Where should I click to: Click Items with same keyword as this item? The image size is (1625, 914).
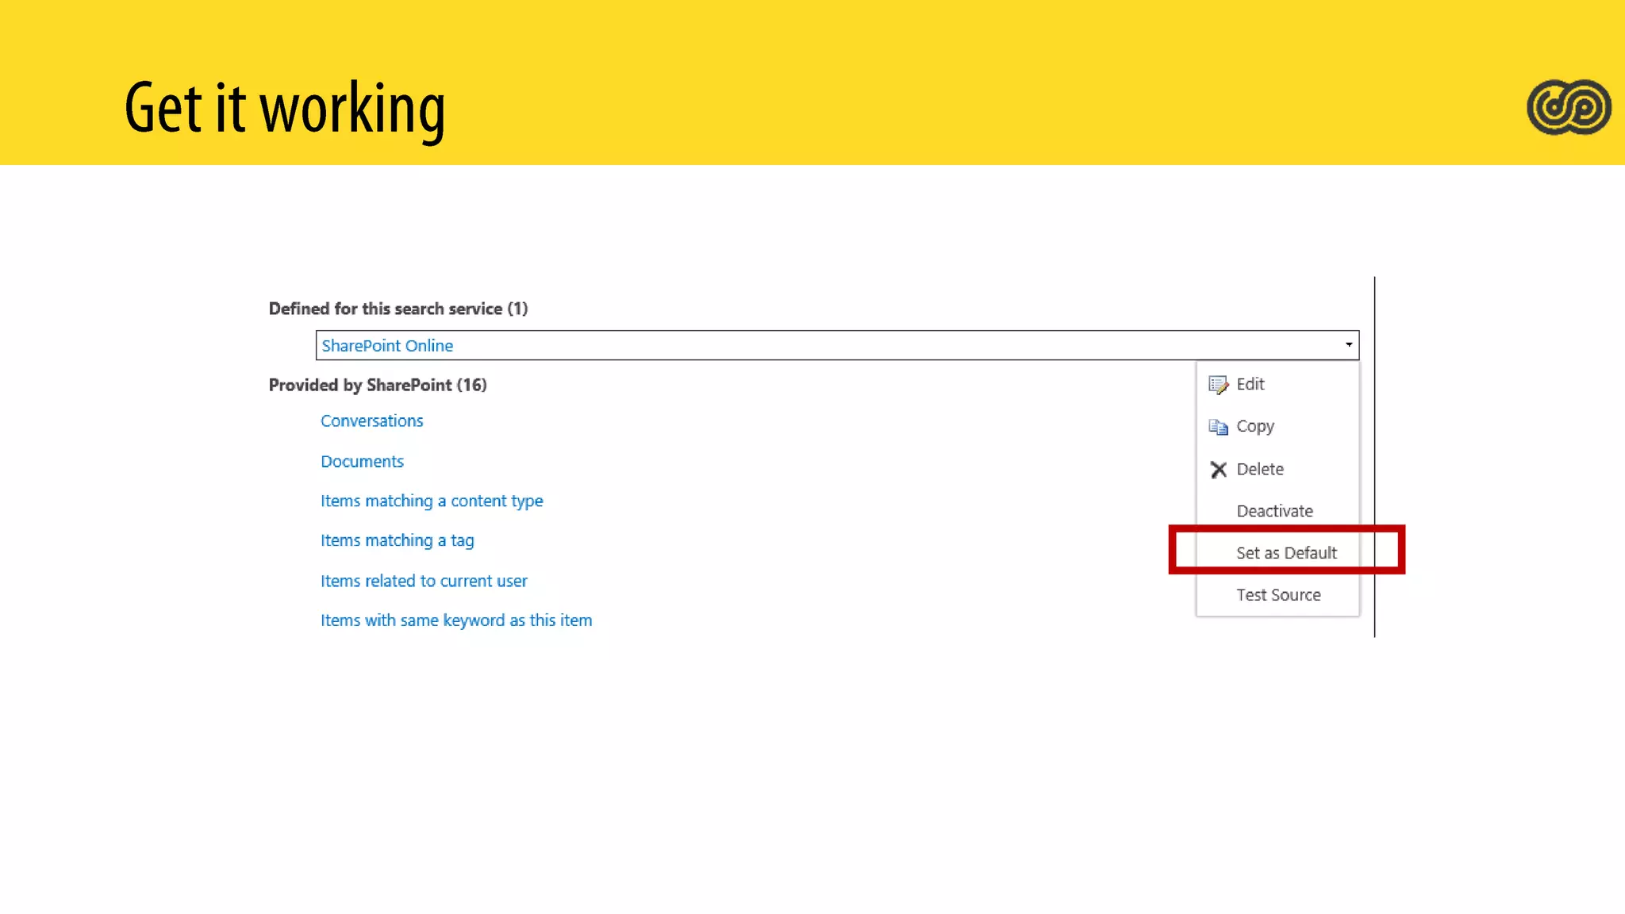click(x=456, y=620)
